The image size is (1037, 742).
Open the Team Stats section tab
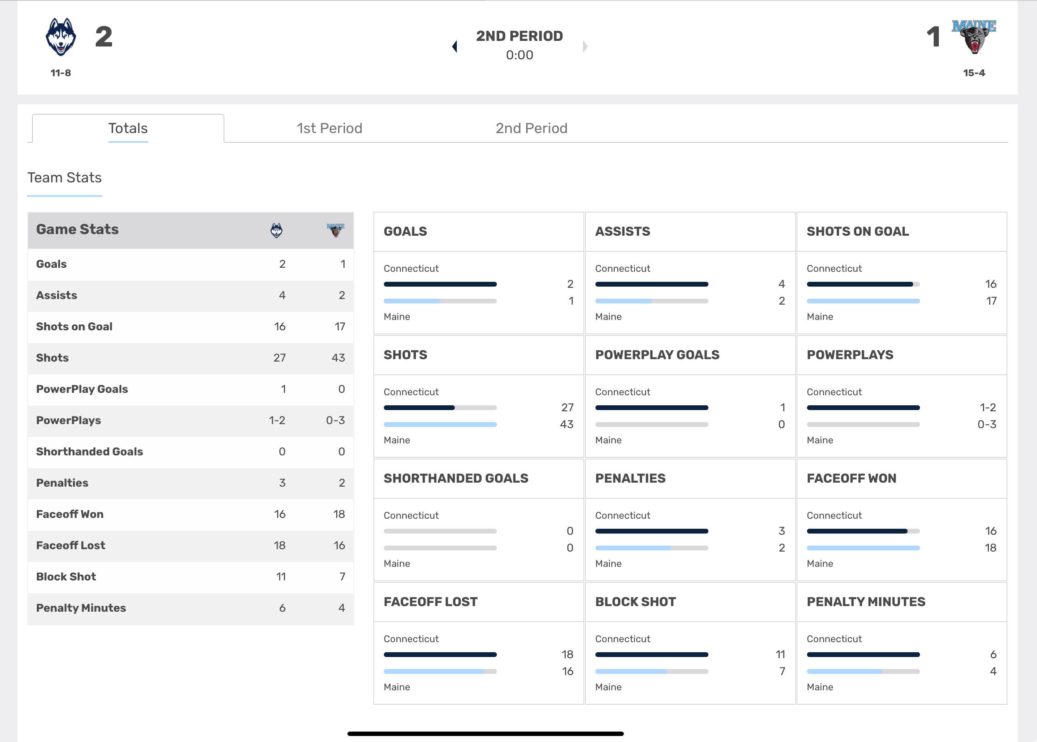click(x=65, y=178)
